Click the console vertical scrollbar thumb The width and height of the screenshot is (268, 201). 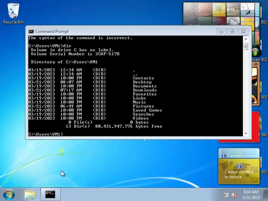(246, 47)
